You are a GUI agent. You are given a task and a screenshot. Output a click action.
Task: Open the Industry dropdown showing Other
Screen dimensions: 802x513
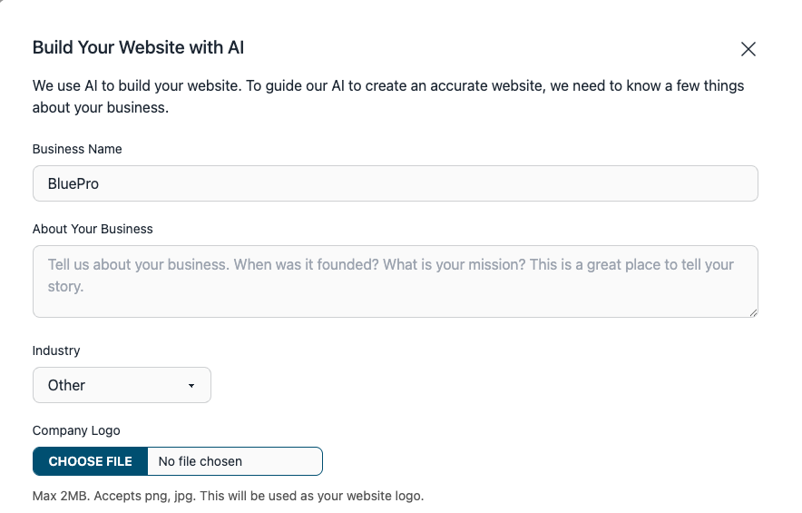coord(122,385)
